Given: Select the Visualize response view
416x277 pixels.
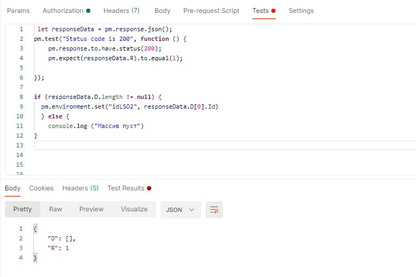Looking at the screenshot, I should point(134,209).
